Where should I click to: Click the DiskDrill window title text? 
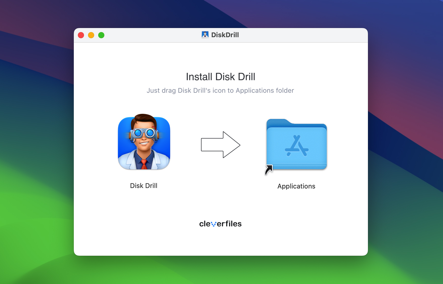(x=225, y=35)
